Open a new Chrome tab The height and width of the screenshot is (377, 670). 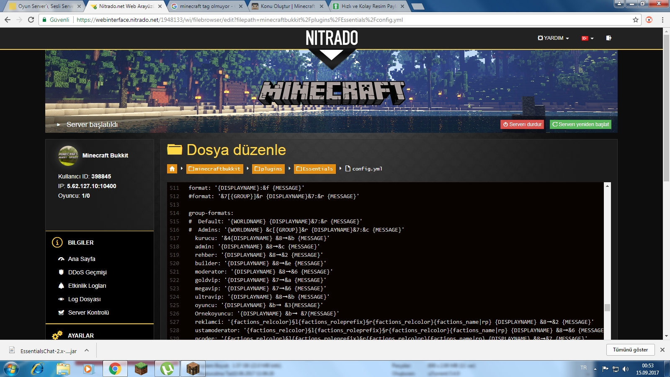pos(417,6)
